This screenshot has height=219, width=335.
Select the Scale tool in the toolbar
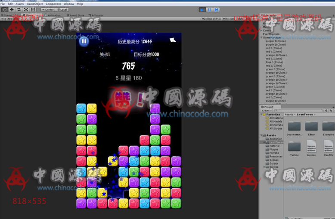(x=26, y=9)
